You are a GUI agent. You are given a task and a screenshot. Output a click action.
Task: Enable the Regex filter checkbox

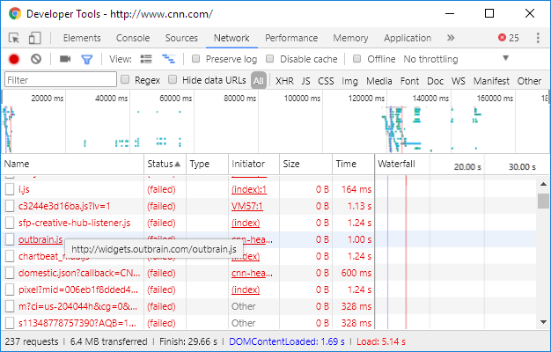(125, 79)
